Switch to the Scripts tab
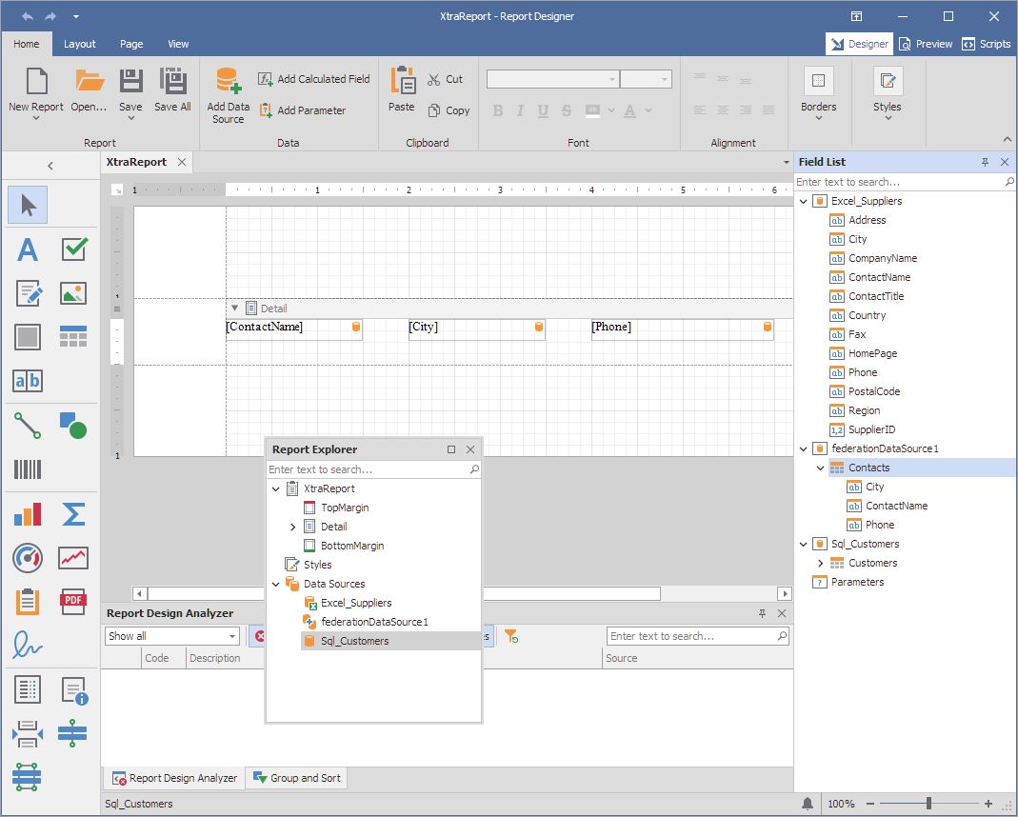Screen dimensions: 1018x817 coord(987,44)
